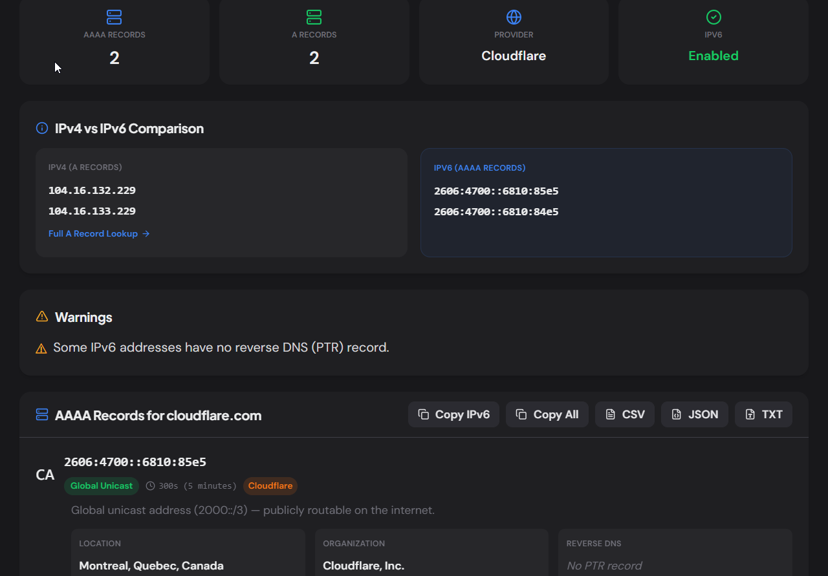Screen dimensions: 828x576
Task: Click the arrow icon in Full A Record Lookup
Action: pos(146,234)
